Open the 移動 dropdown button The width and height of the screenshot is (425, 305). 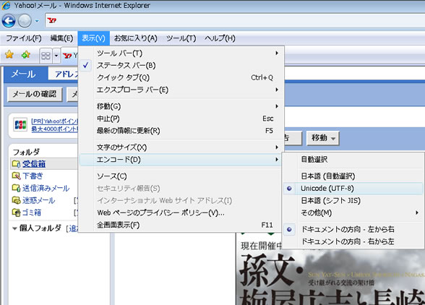[322, 138]
